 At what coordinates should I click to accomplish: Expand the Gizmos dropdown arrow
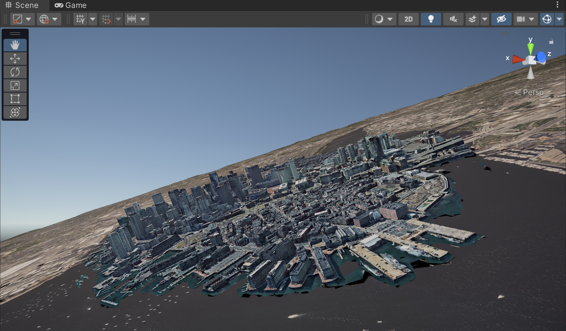click(559, 19)
